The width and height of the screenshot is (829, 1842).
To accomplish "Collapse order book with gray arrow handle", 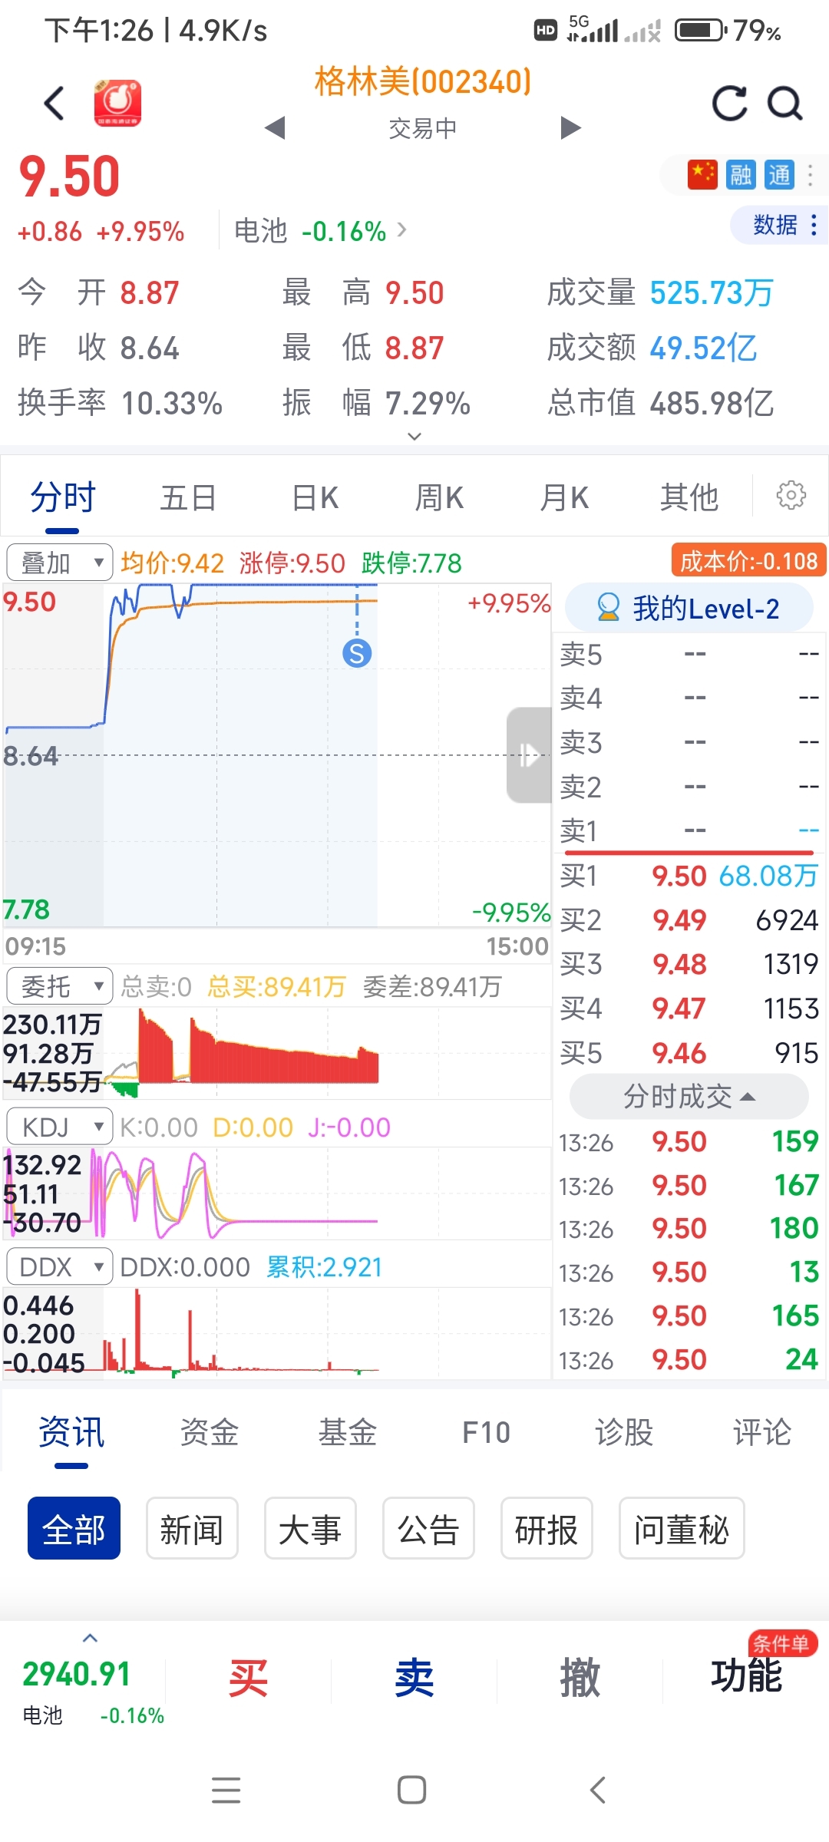I will [x=529, y=754].
